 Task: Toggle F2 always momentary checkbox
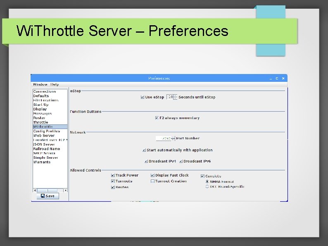[157, 118]
